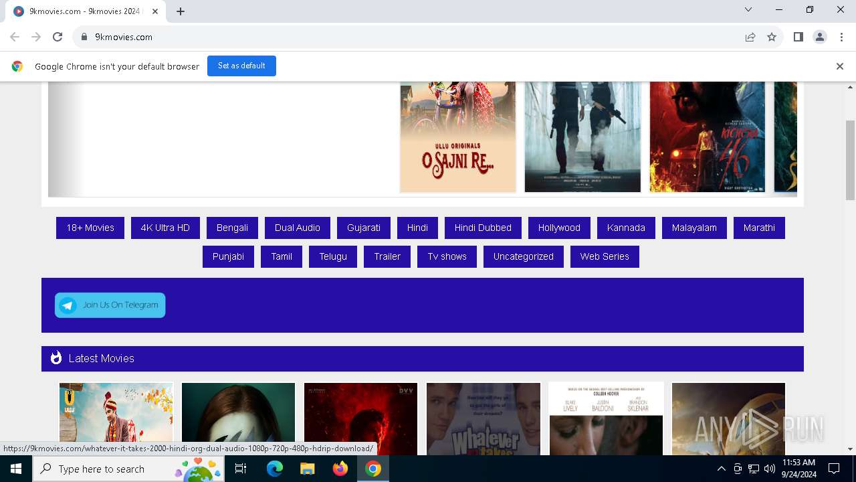Browse the Dual Audio category

click(x=298, y=228)
